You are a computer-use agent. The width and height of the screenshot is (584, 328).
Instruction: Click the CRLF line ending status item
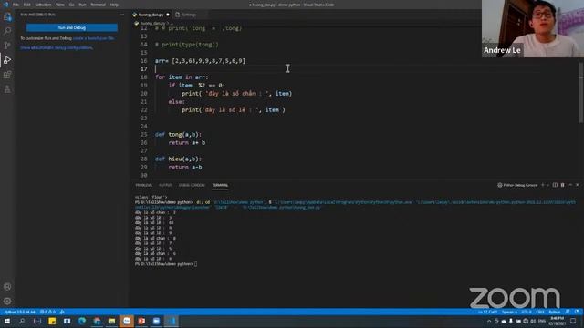540,312
